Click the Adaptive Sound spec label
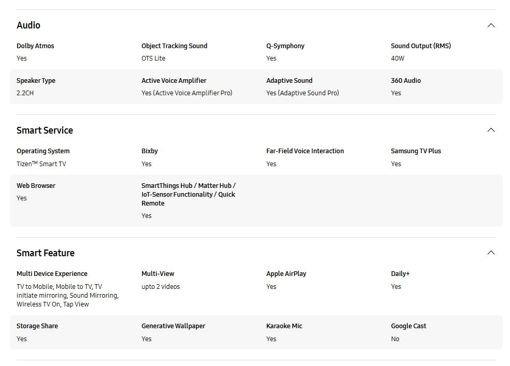This screenshot has width=510, height=366. (289, 81)
